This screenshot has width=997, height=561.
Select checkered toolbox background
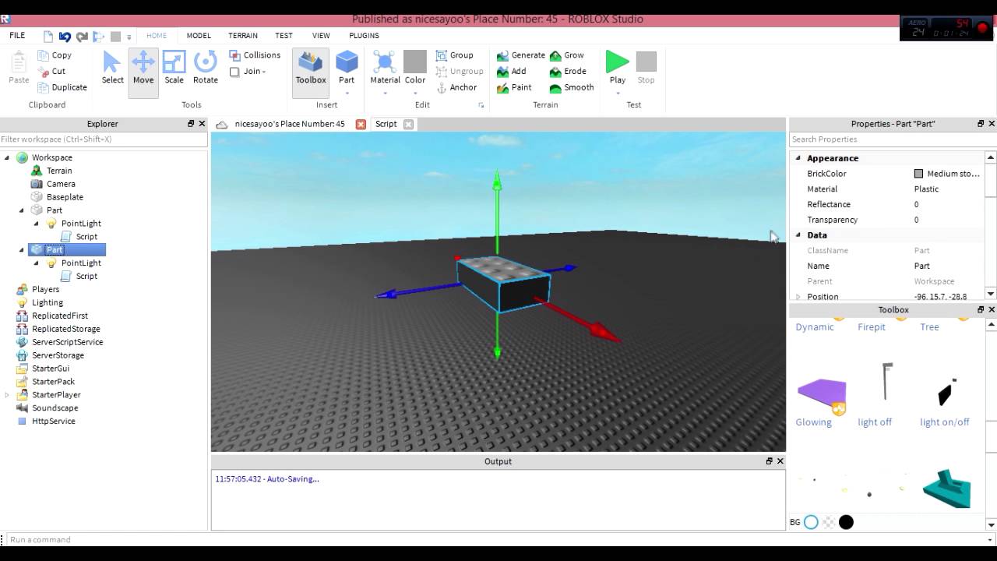pos(829,522)
